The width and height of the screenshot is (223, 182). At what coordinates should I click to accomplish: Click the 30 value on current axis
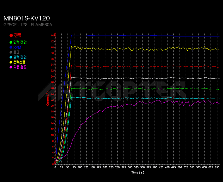tap(52, 76)
